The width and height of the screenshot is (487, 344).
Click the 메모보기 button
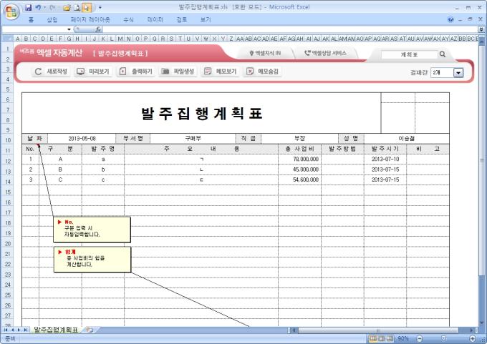click(220, 72)
